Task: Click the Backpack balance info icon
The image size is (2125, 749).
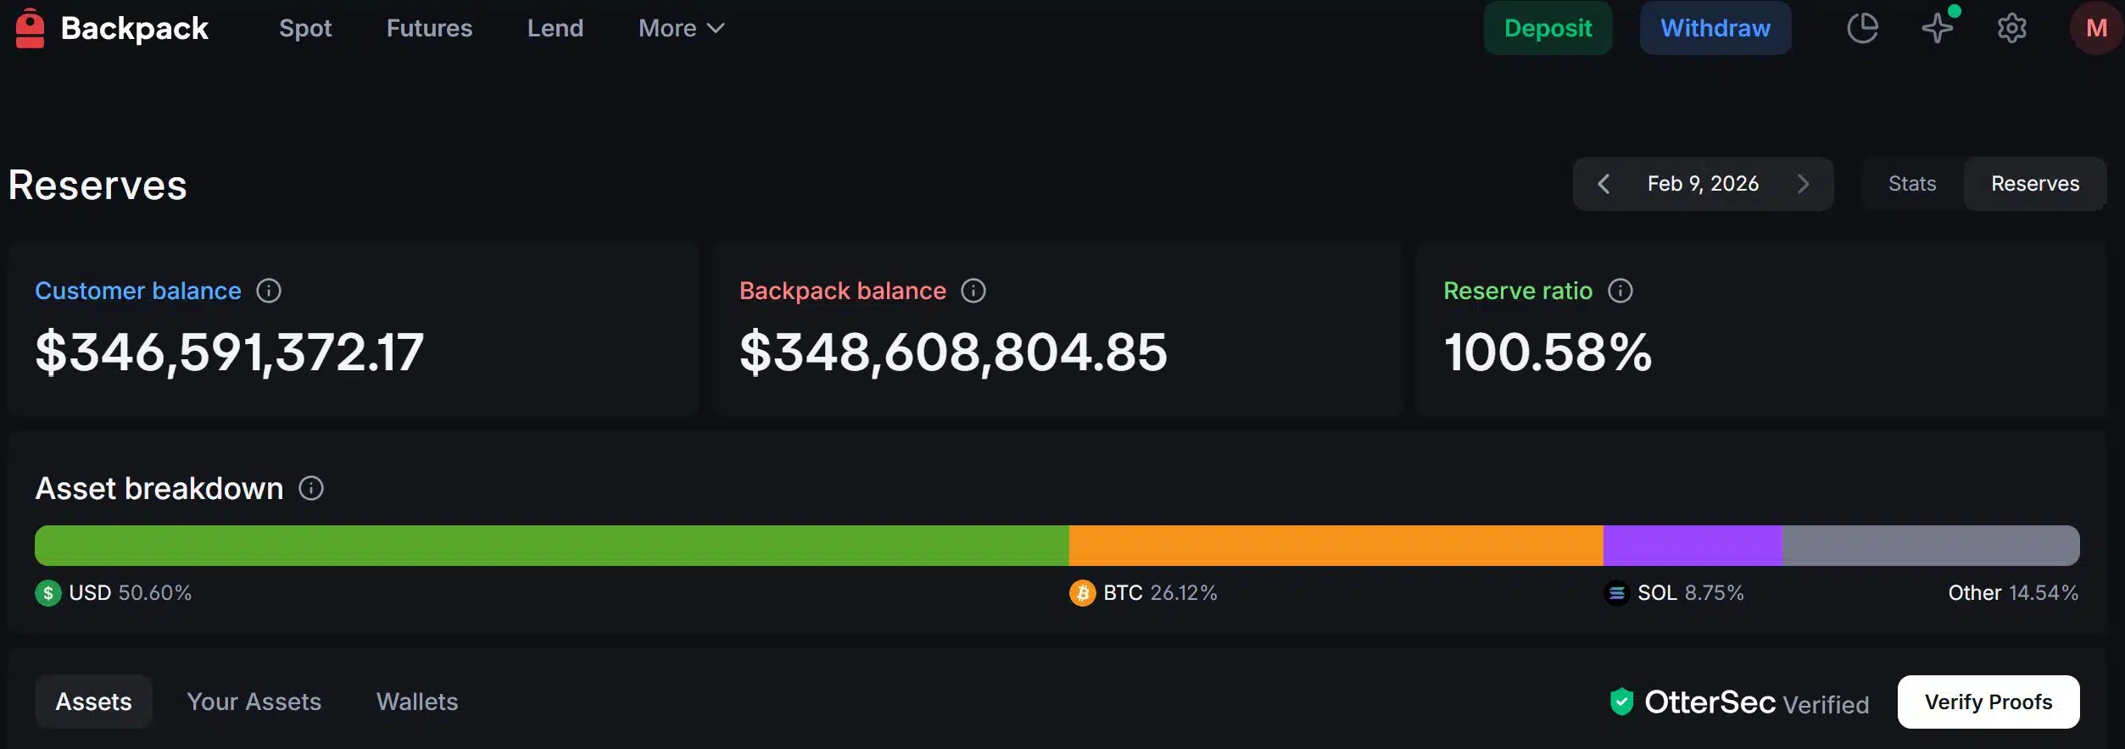Action: pos(973,291)
